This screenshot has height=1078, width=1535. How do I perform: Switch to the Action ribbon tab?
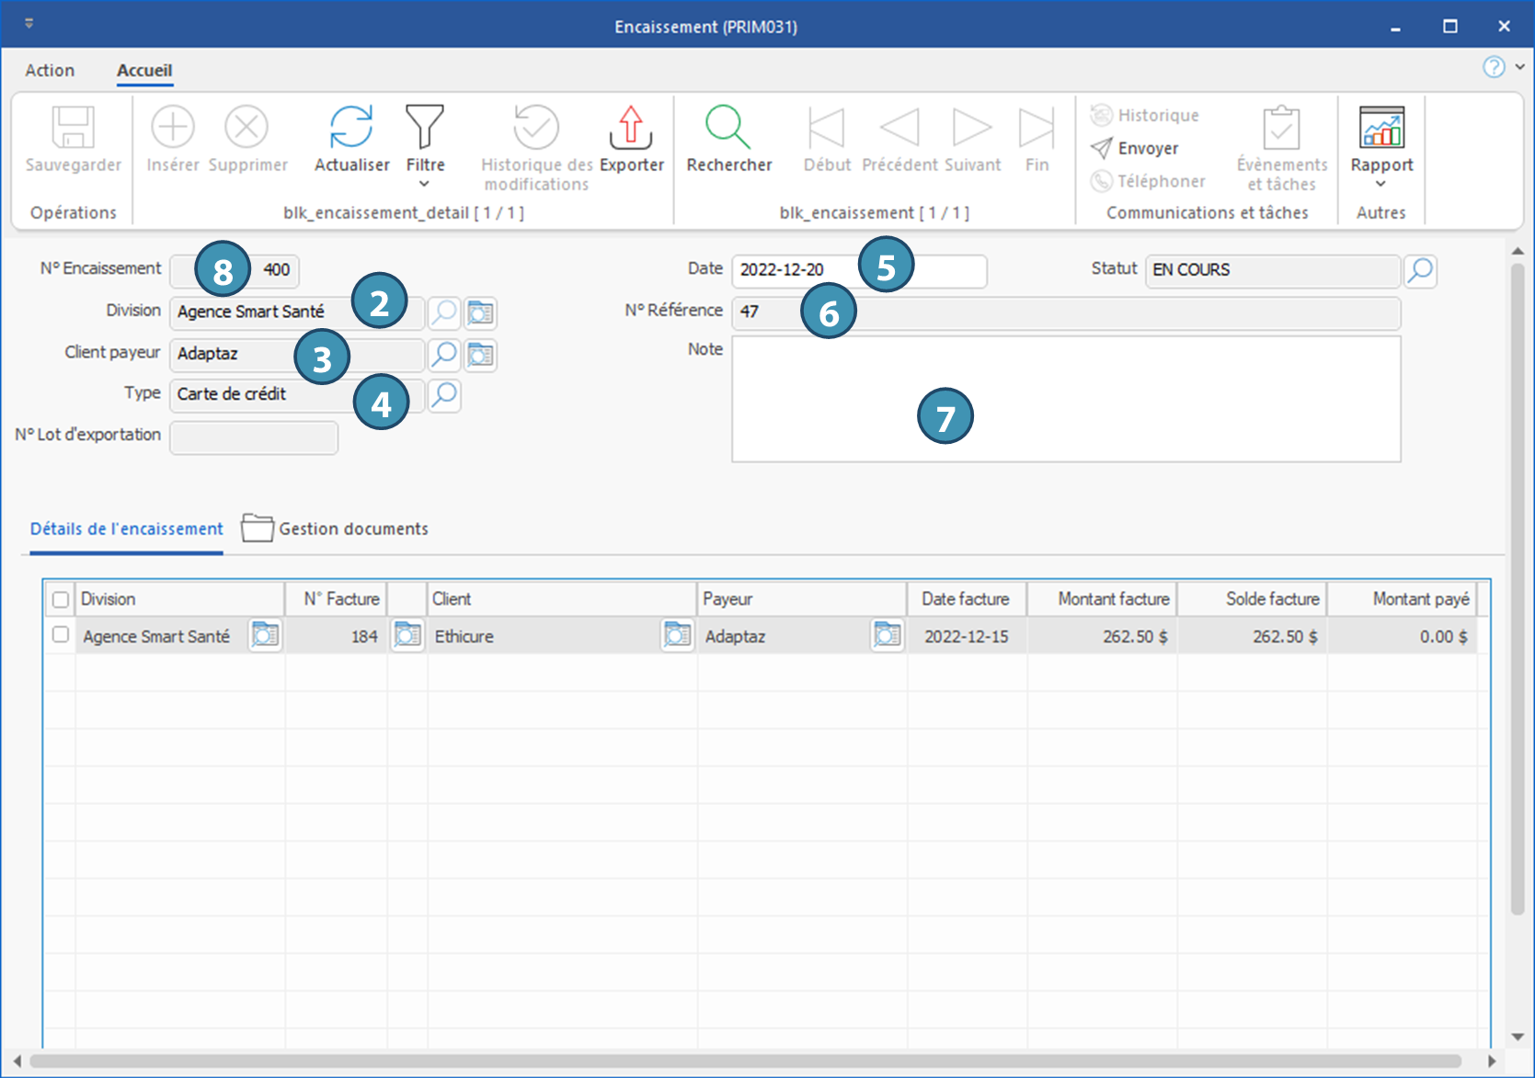click(x=50, y=71)
